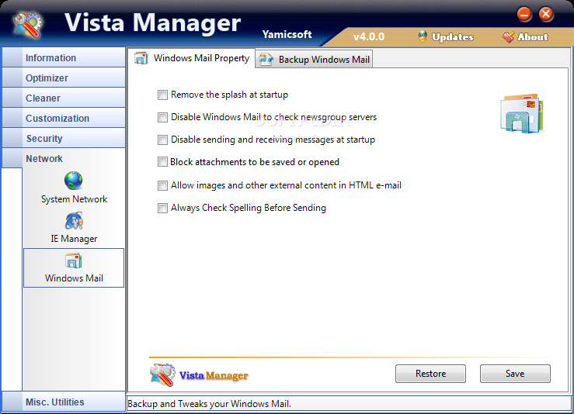
Task: Expand the Cleaner section
Action: click(x=64, y=98)
